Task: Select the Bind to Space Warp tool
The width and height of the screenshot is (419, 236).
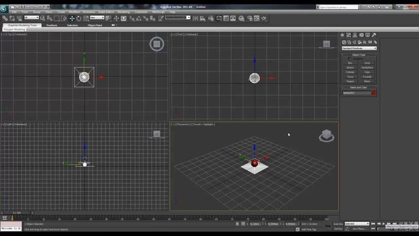Action: 19,18
